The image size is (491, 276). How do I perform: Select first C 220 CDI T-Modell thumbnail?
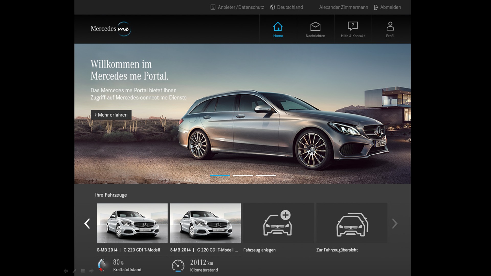(132, 223)
